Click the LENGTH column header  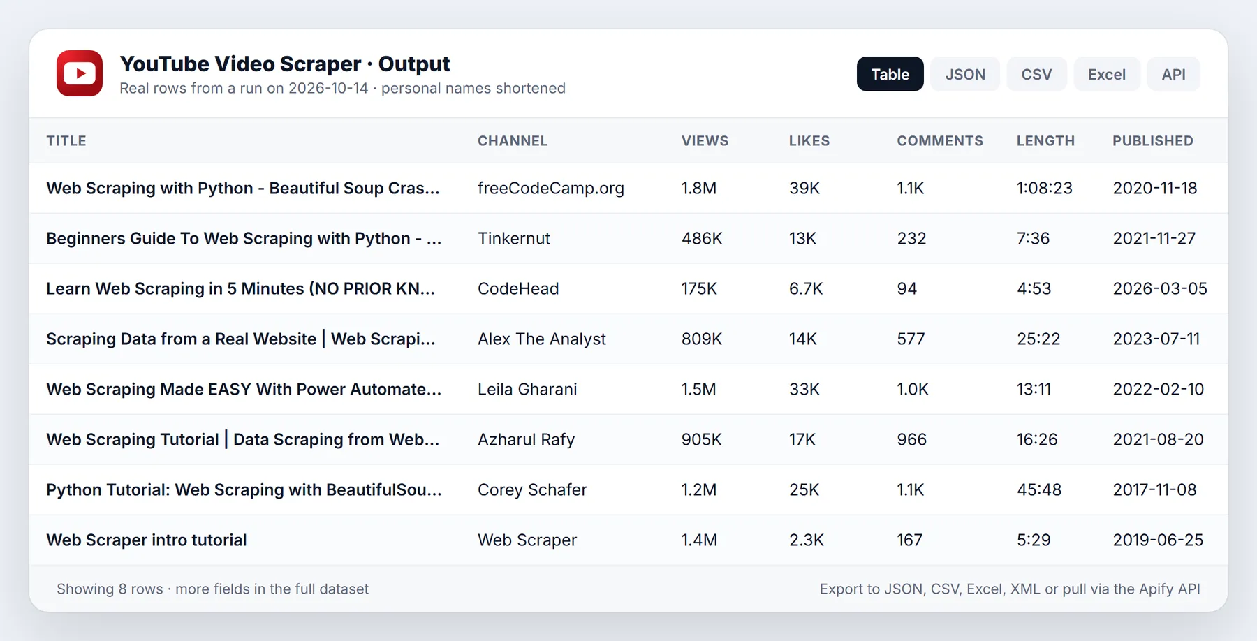(1045, 141)
